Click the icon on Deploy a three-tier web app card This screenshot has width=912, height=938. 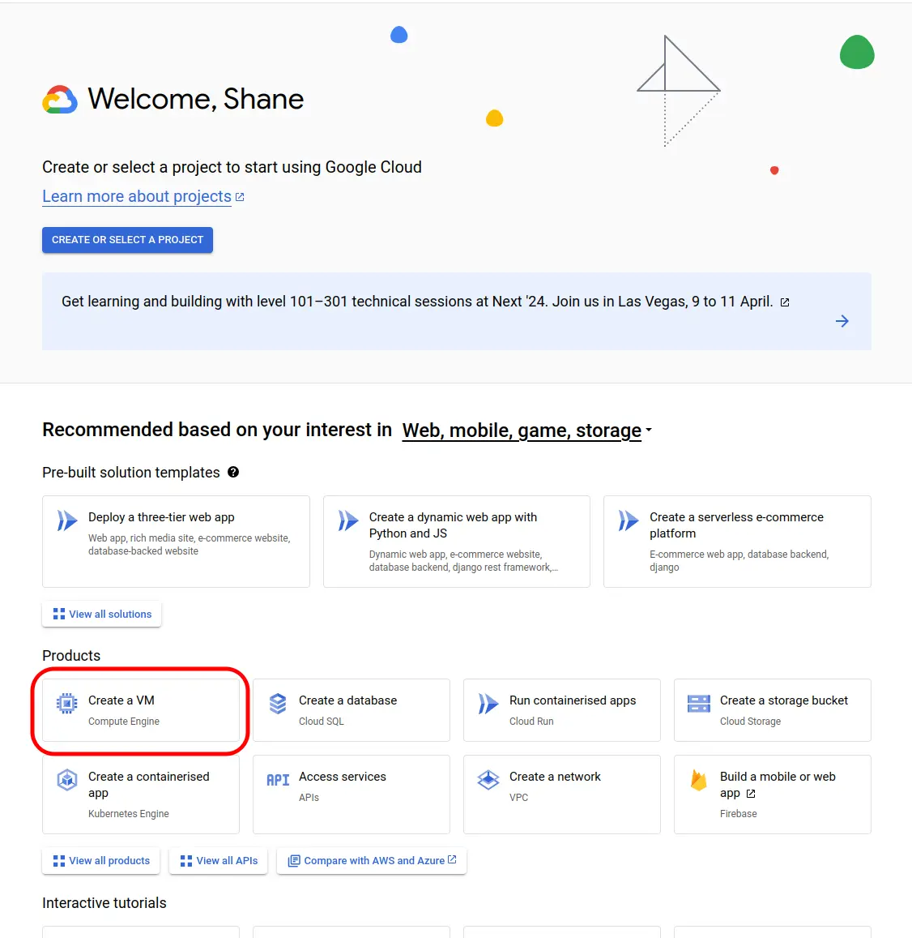(67, 520)
